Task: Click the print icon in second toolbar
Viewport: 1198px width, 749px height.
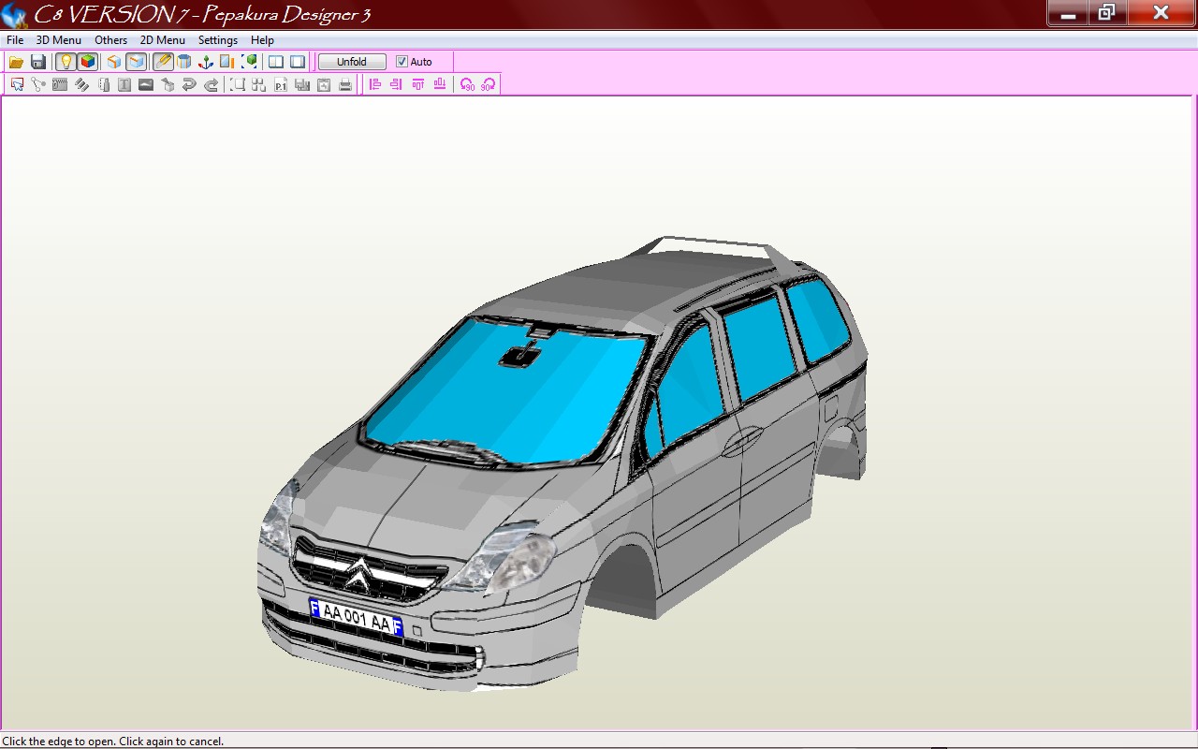Action: (345, 85)
